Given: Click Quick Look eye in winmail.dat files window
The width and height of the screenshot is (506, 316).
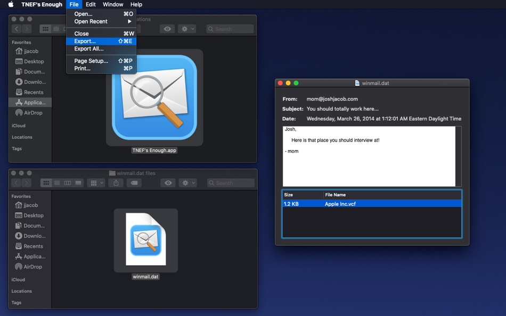Looking at the screenshot, I should pyautogui.click(x=168, y=183).
